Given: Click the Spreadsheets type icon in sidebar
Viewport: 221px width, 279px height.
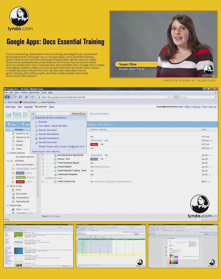Looking at the screenshot, I should pos(13,202).
